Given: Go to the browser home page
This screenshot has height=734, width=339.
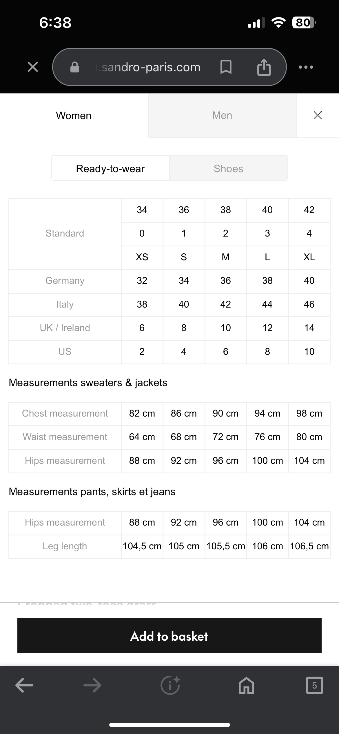Looking at the screenshot, I should point(246,685).
